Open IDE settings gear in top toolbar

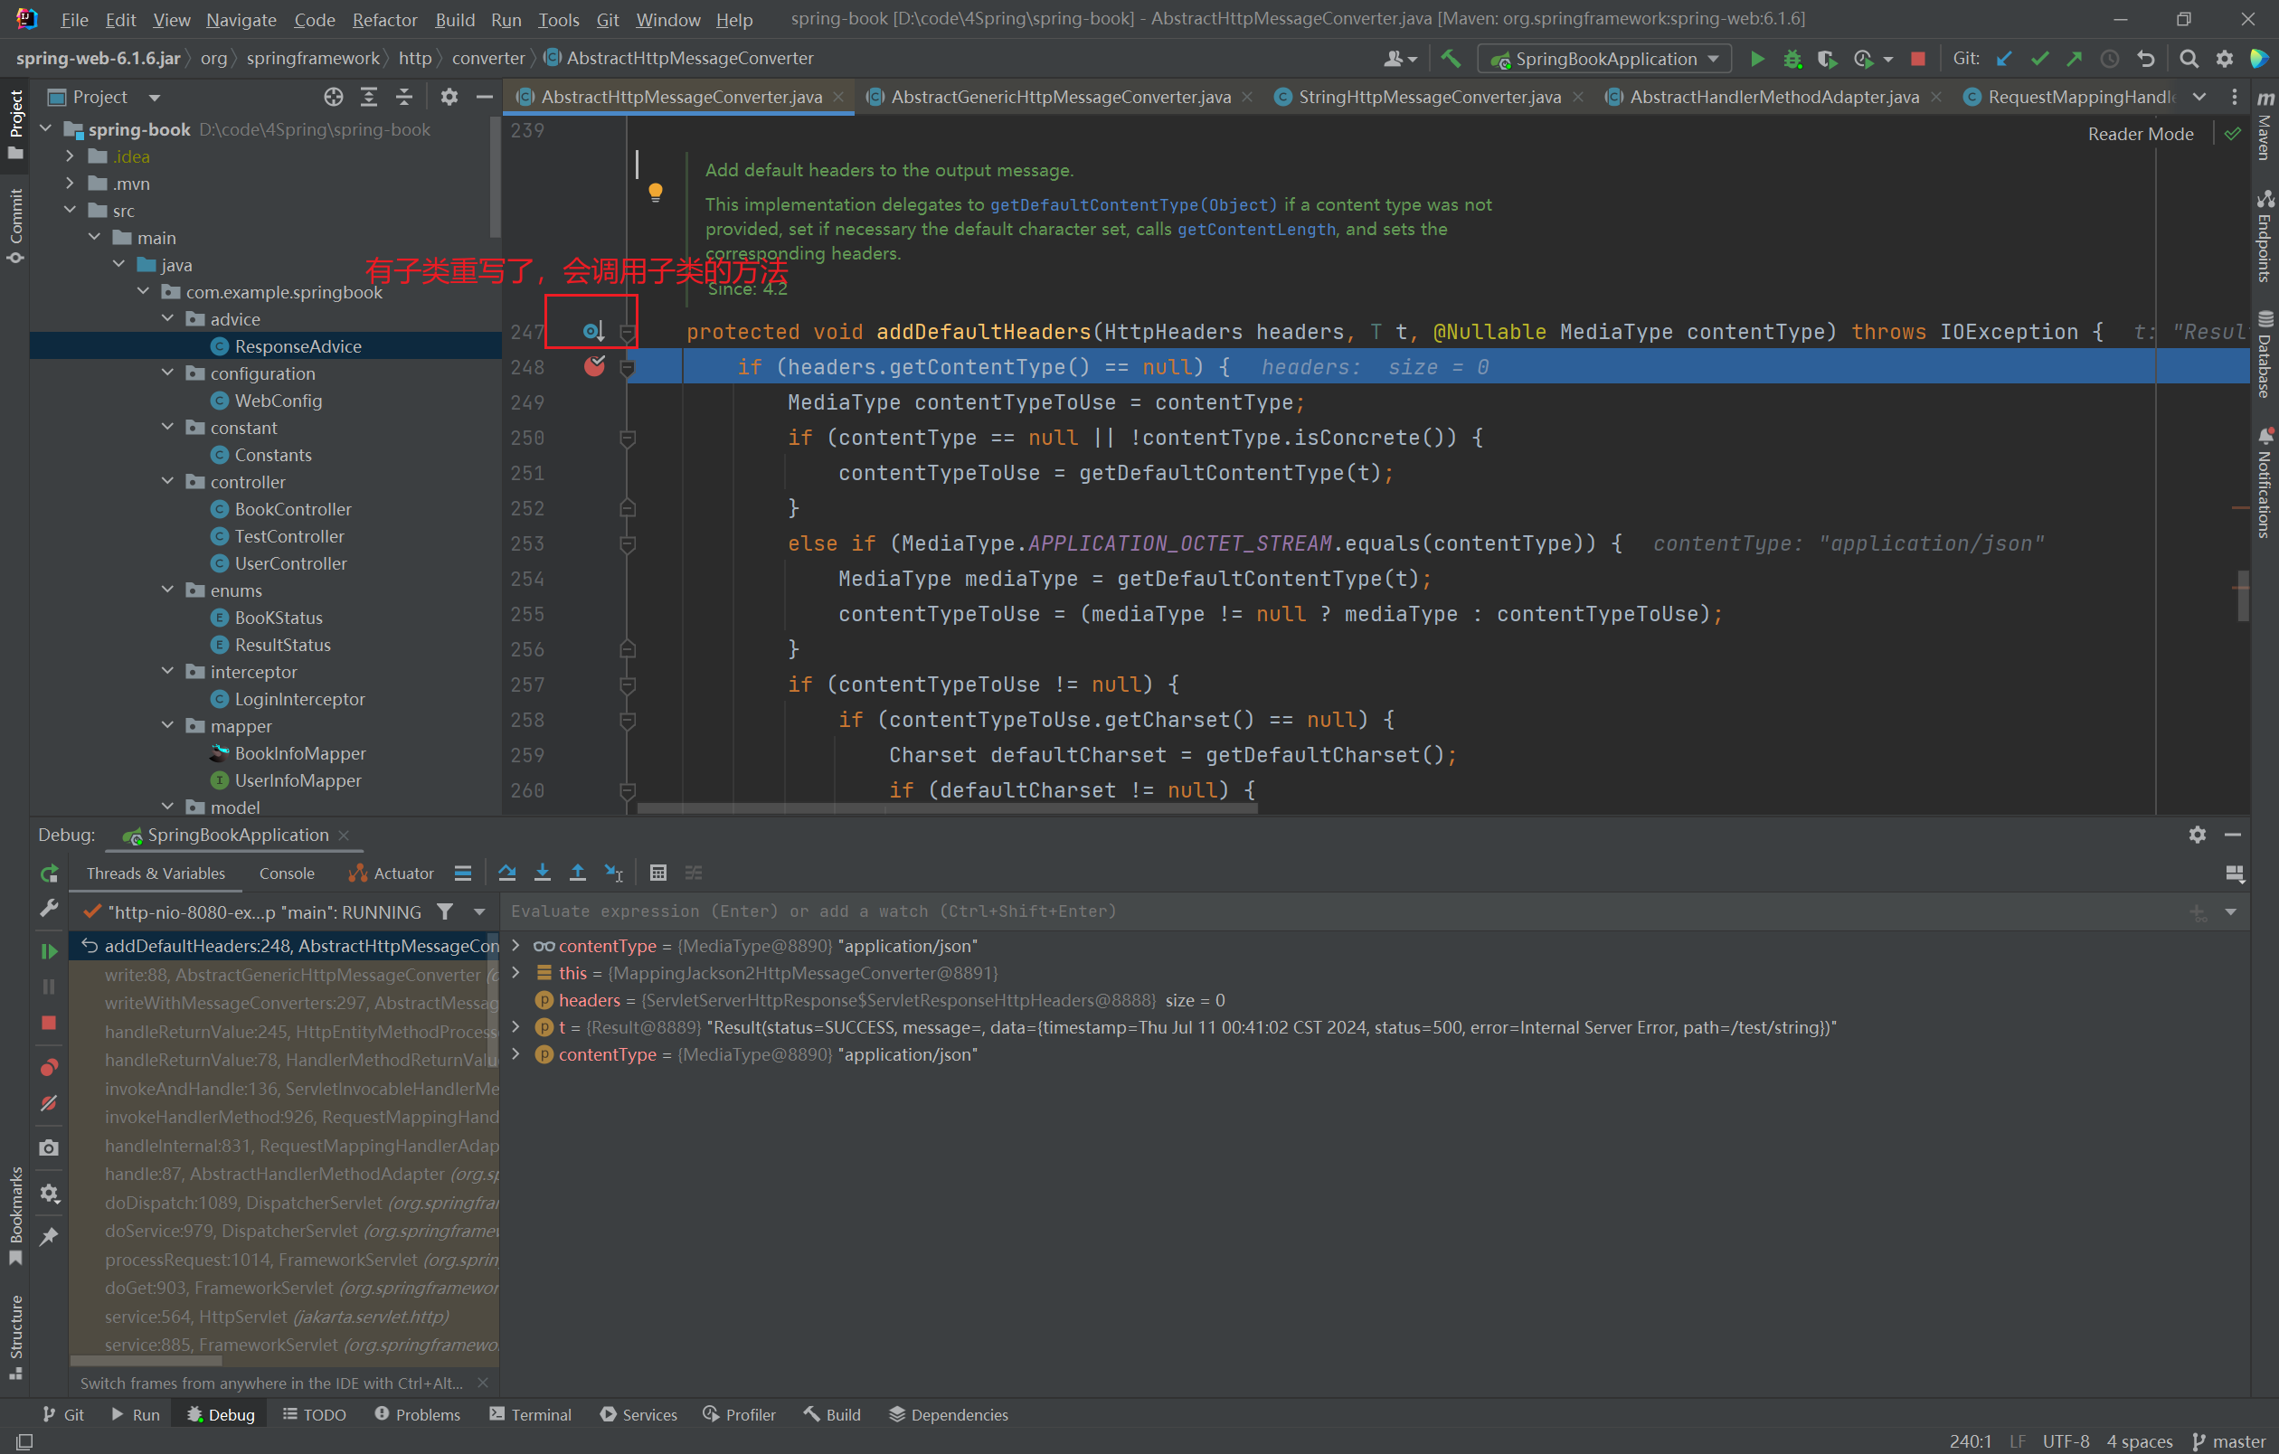coord(2224,59)
